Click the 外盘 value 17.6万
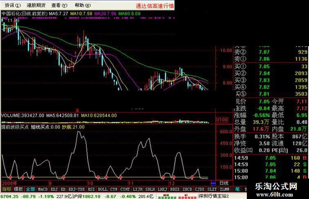 pos(261,129)
